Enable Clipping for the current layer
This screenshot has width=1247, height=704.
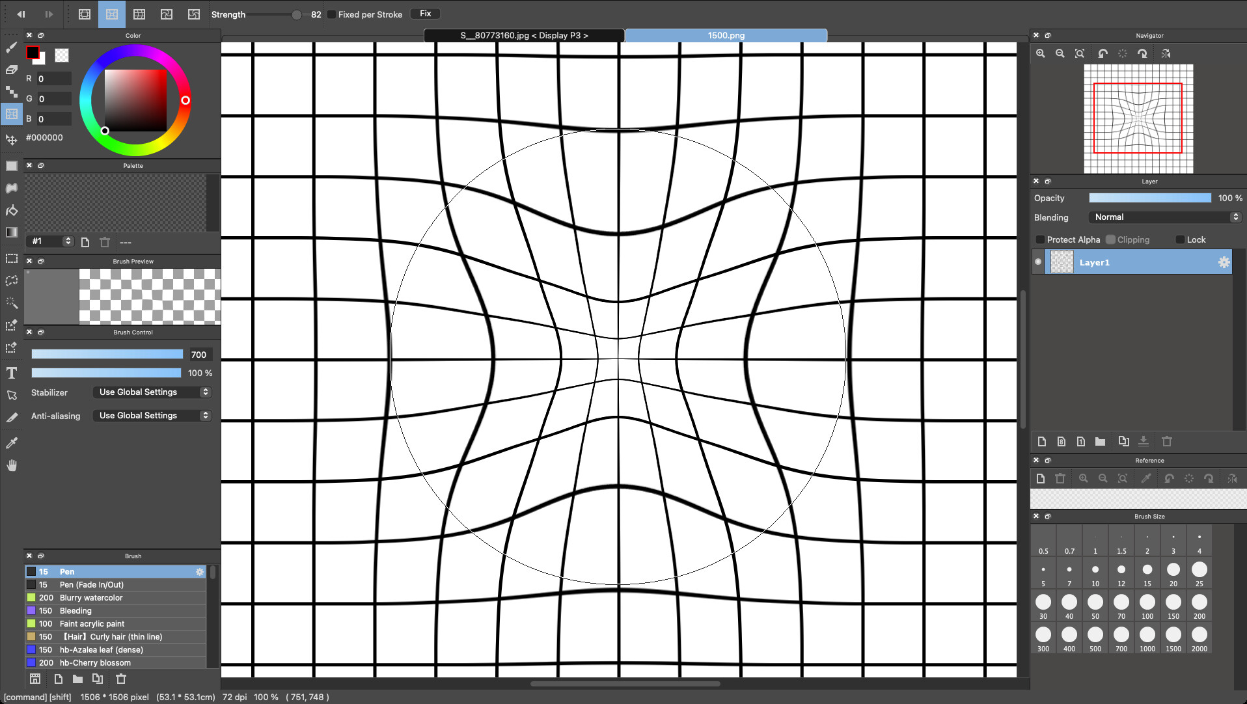1111,239
